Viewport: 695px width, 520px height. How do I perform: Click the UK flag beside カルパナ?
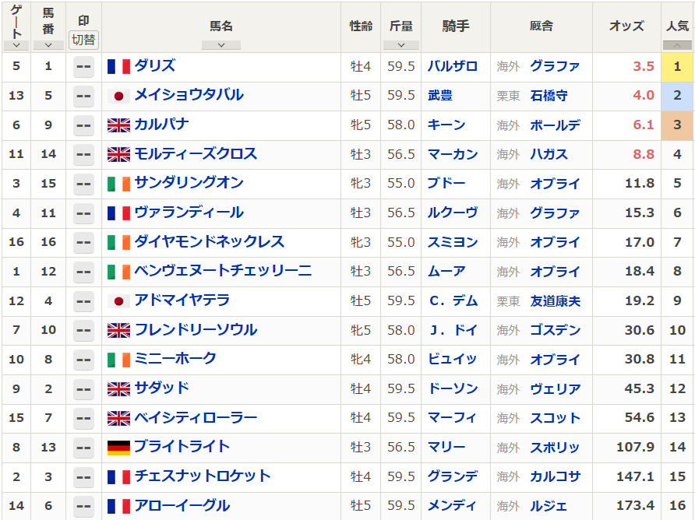118,125
